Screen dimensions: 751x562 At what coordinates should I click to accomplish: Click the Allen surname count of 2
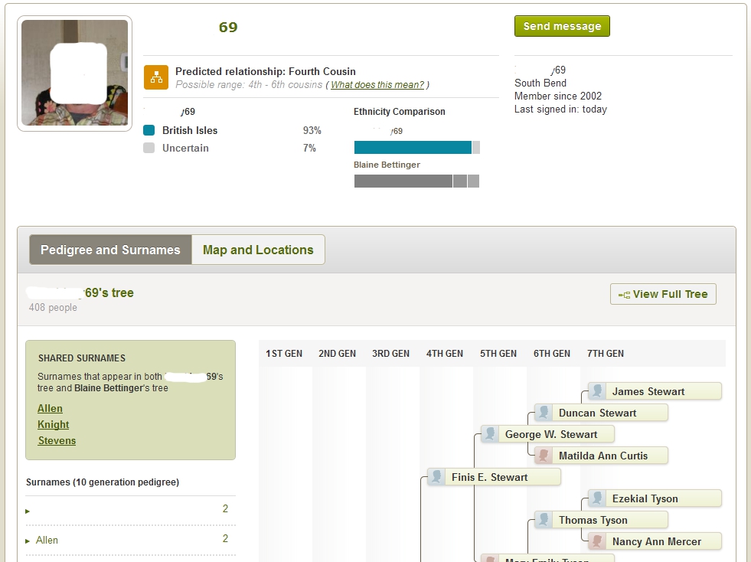[225, 538]
